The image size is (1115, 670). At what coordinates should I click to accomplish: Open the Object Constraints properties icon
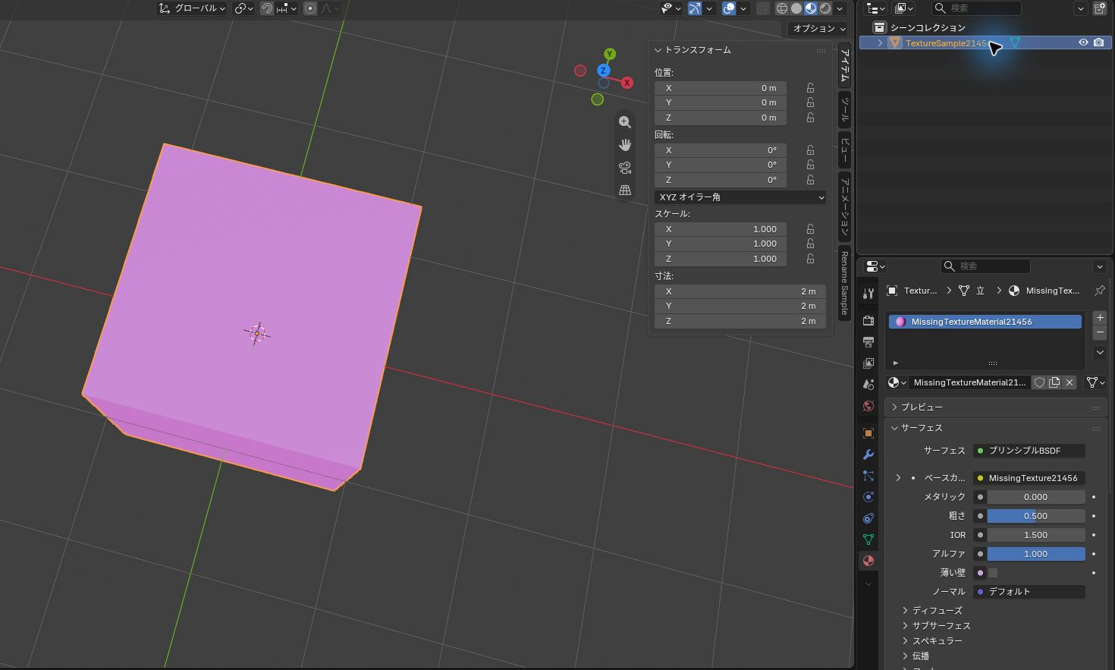point(868,518)
